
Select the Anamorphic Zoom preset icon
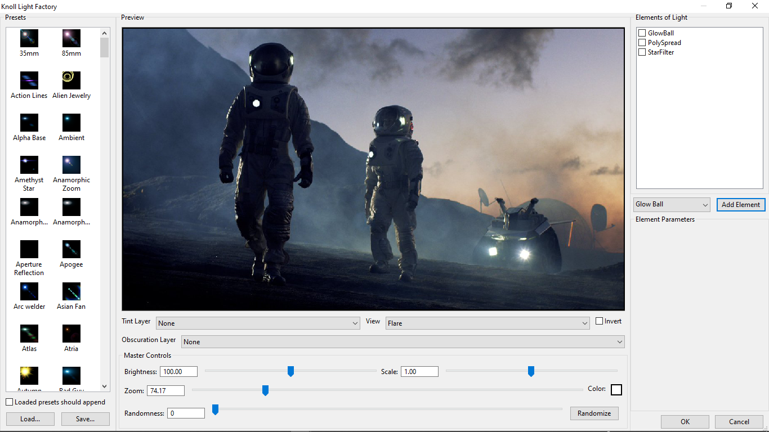(x=71, y=165)
